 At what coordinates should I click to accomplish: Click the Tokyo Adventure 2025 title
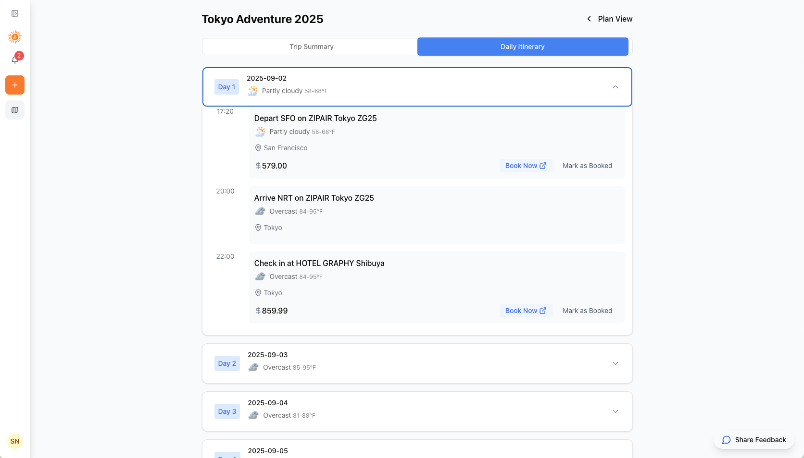click(263, 19)
